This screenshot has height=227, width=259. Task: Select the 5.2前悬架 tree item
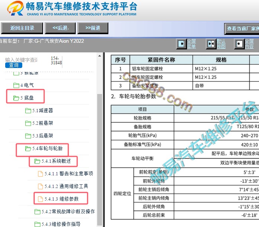(x=43, y=123)
